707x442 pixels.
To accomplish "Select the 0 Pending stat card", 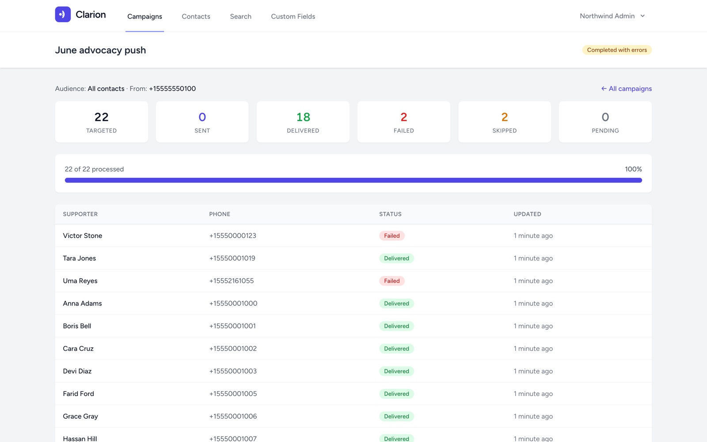I will 605,122.
